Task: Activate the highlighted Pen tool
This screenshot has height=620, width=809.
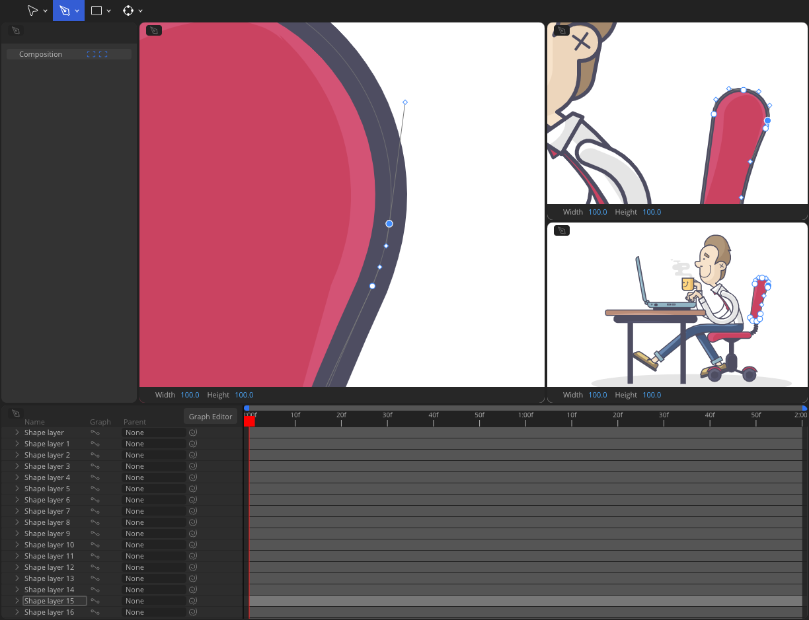Action: [64, 11]
